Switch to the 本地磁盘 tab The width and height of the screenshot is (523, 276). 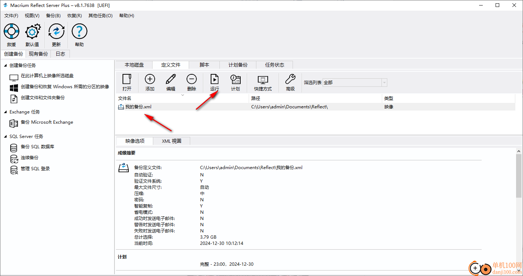pos(134,65)
